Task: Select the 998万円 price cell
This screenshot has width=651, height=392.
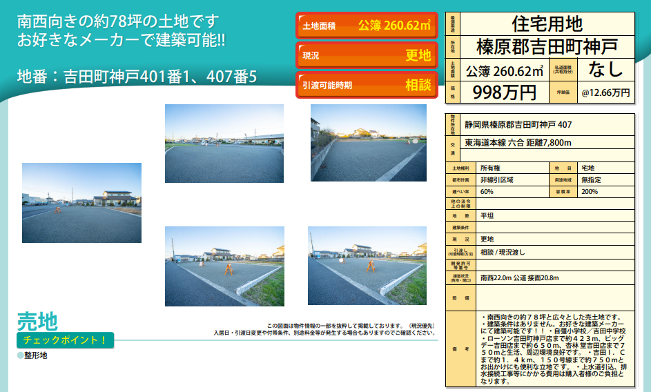Action: click(503, 91)
